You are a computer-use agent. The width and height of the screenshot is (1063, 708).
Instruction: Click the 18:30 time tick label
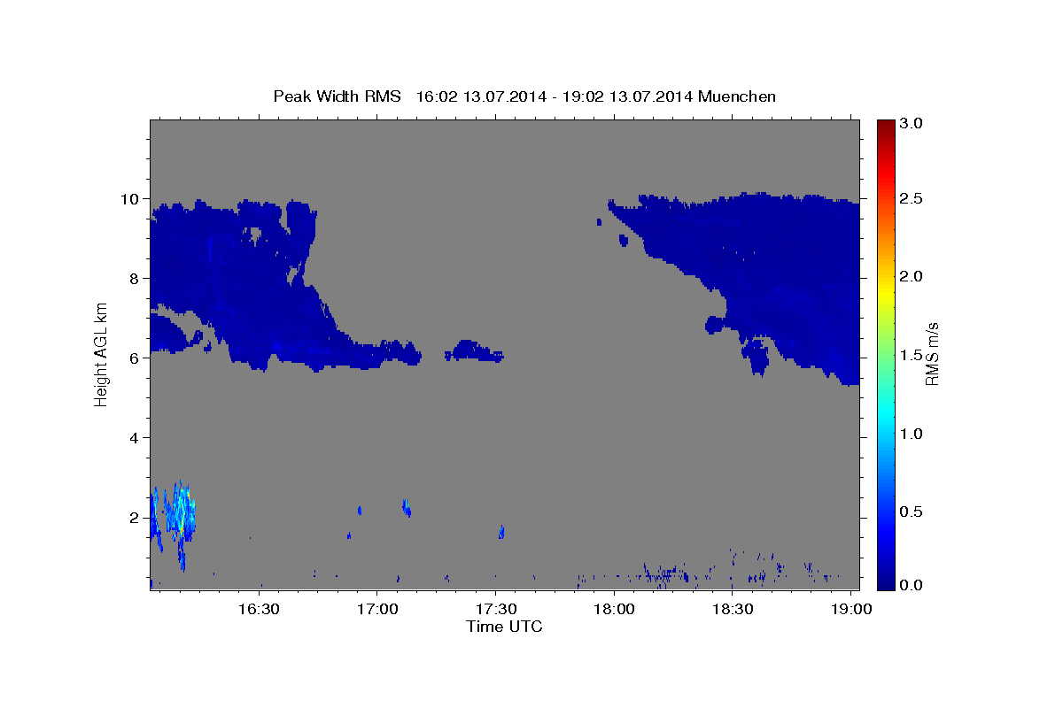(x=732, y=610)
